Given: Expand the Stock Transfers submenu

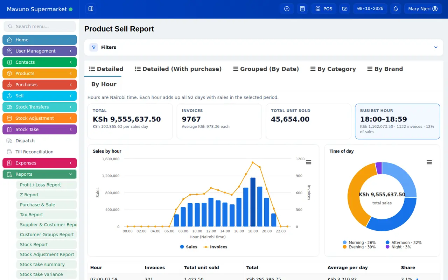Looking at the screenshot, I should 40,107.
